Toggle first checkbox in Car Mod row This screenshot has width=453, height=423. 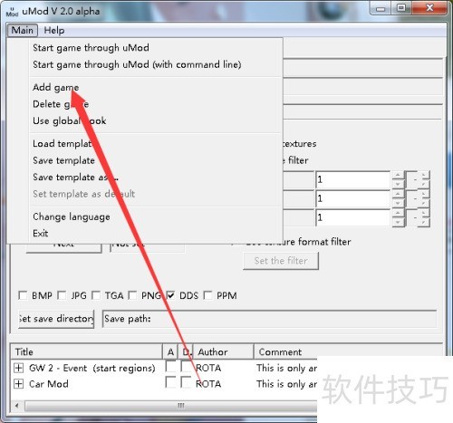(171, 382)
